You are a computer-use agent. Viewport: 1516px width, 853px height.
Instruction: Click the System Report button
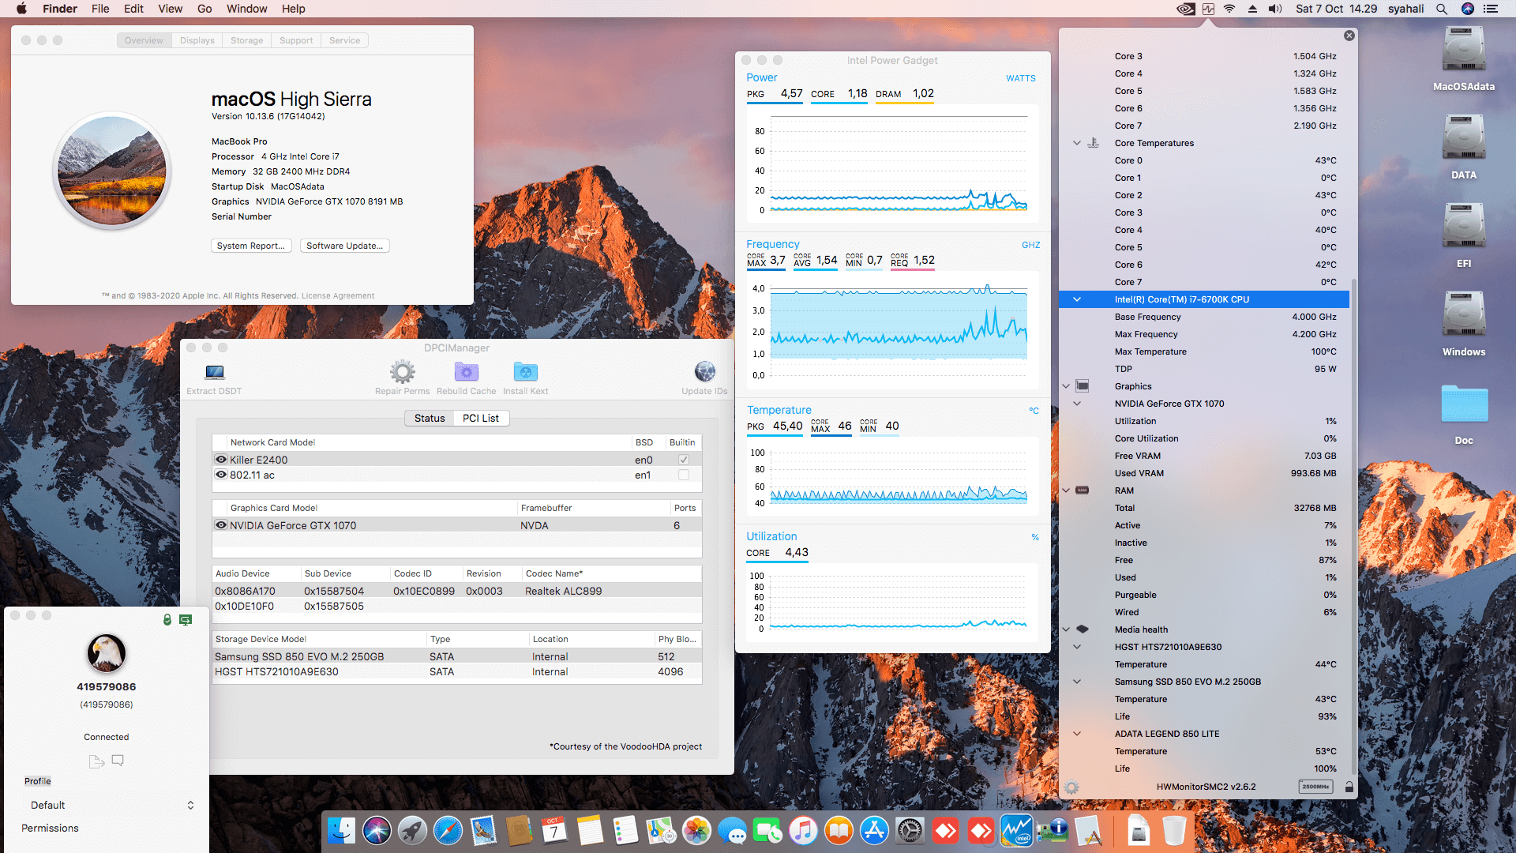pyautogui.click(x=251, y=246)
